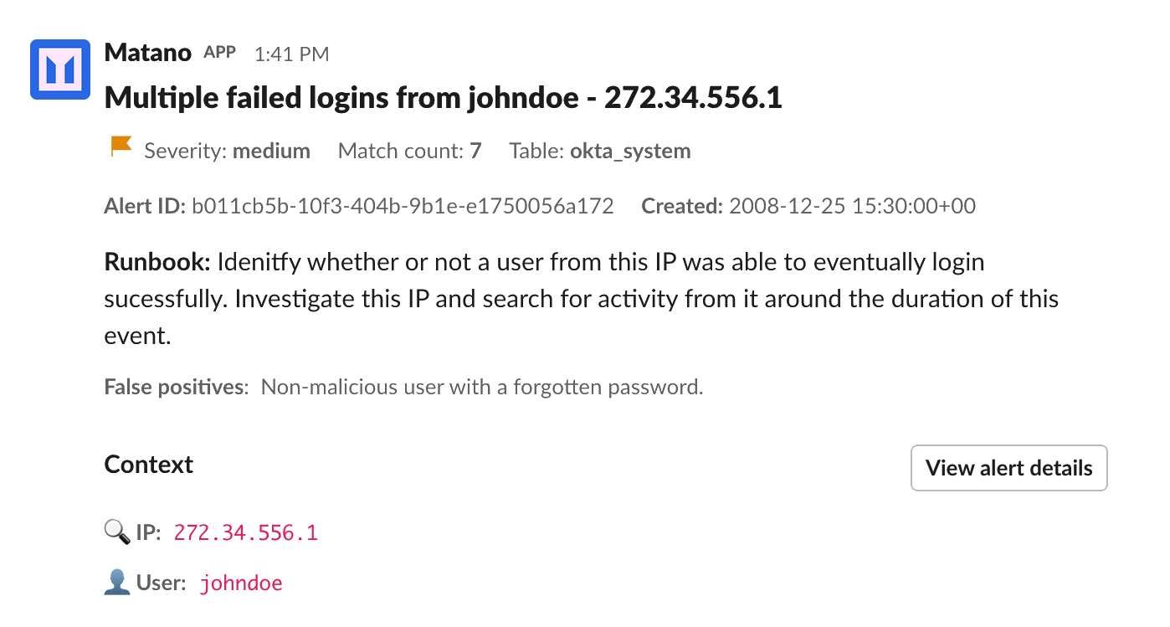This screenshot has width=1170, height=627.
Task: Click the Matano sender name
Action: [x=147, y=53]
